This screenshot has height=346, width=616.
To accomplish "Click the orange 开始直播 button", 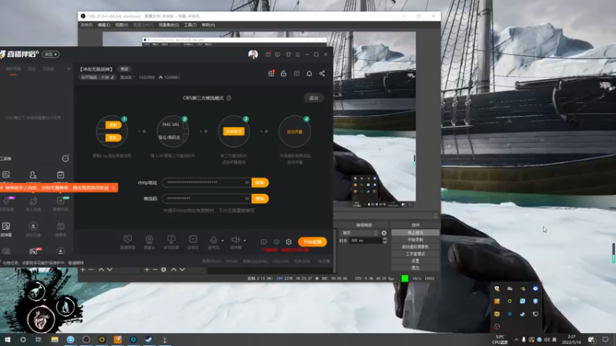I will coord(313,242).
